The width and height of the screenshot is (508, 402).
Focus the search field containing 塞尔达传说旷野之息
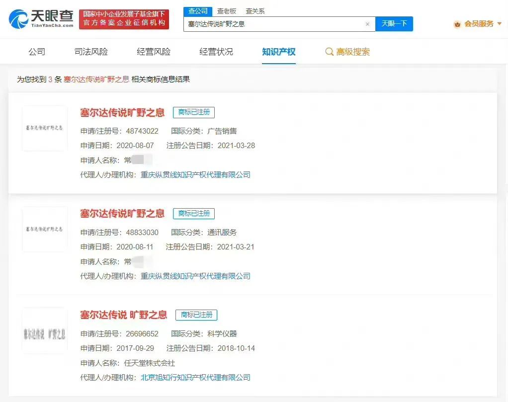tap(279, 24)
